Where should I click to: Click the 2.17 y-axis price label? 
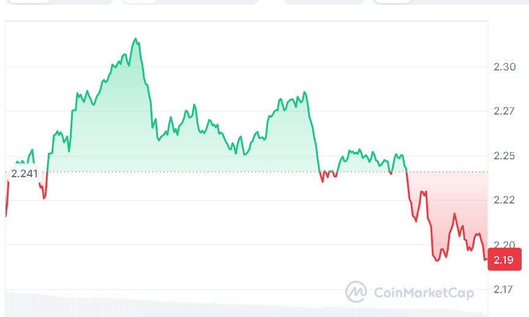click(x=505, y=289)
